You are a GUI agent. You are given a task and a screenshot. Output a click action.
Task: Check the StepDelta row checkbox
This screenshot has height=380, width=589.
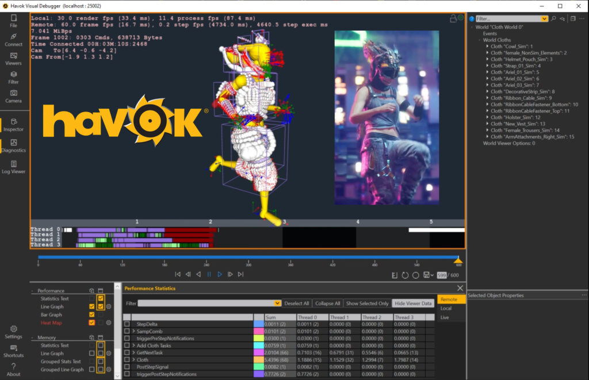tap(127, 324)
